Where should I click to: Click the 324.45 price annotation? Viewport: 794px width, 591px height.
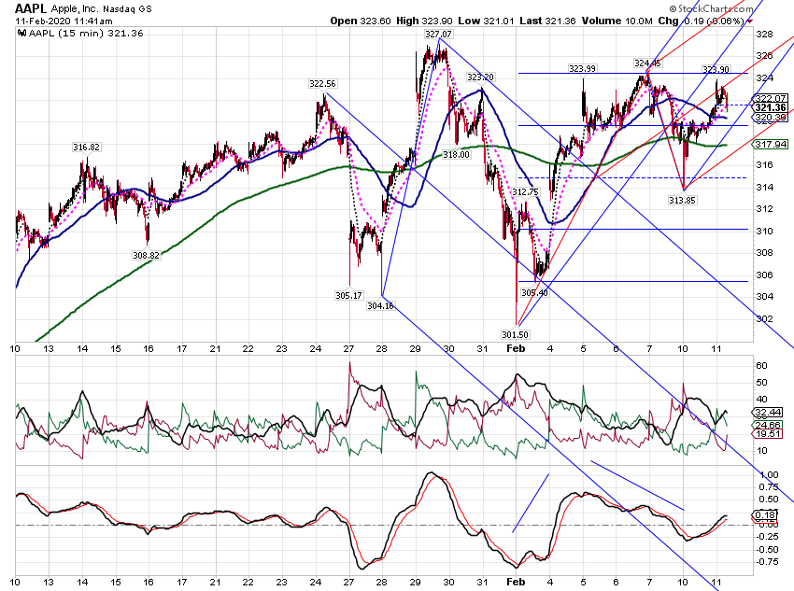(647, 63)
